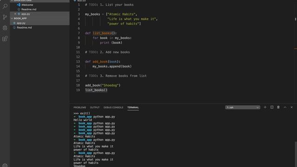The image size is (297, 167).
Task: Click add_book function name on line 13
Action: tap(100, 62)
